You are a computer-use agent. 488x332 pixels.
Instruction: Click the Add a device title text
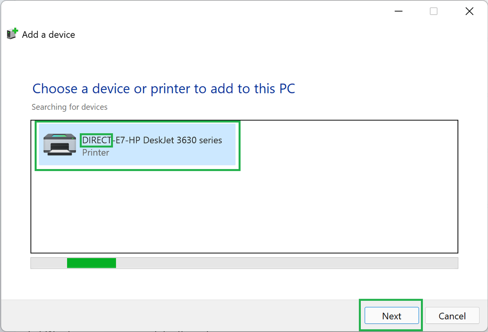[x=48, y=35]
